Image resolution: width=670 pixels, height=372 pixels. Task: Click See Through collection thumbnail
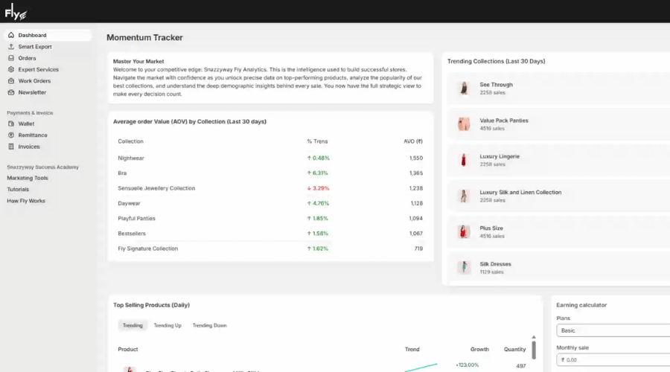pyautogui.click(x=464, y=89)
